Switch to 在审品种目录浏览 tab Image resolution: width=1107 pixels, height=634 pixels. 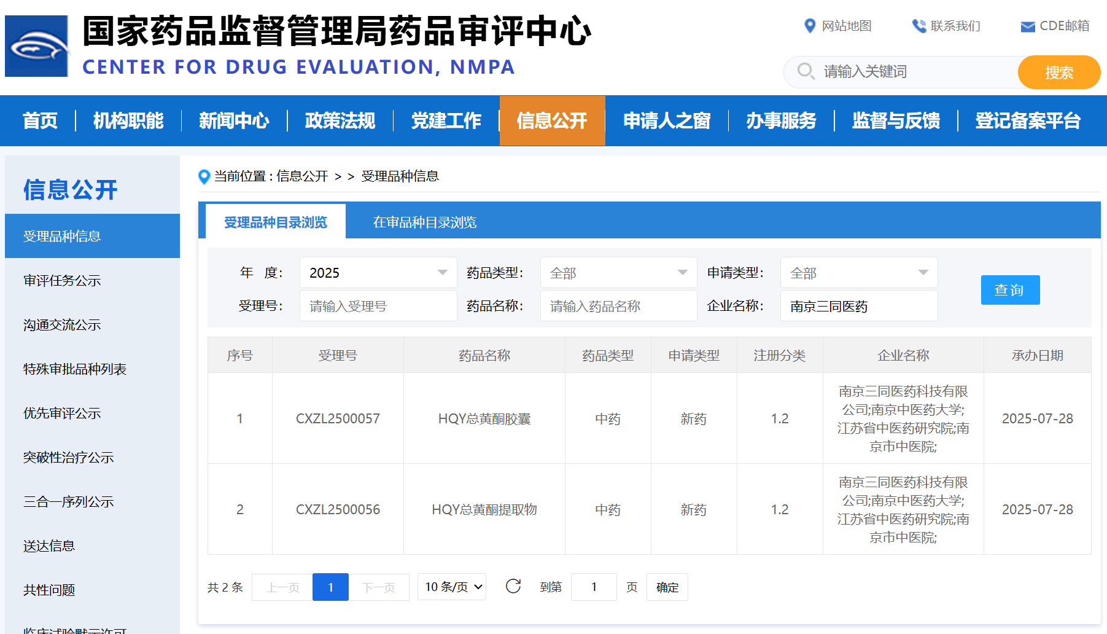(425, 222)
